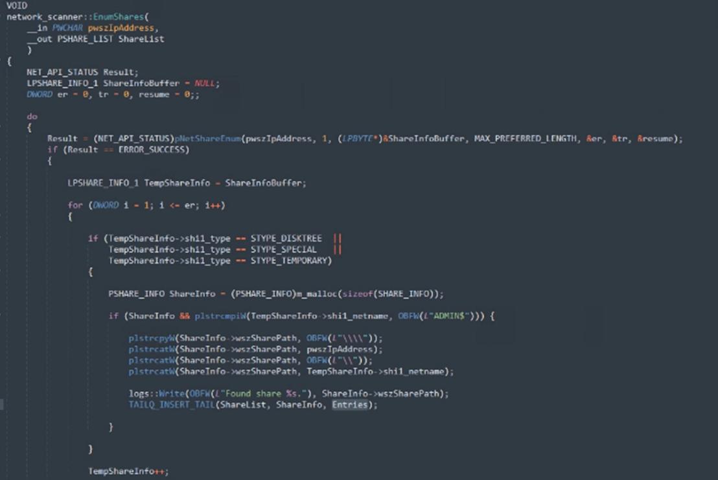Viewport: 718px width, 480px height.
Task: Click the TempShareInfo++ statement
Action: tap(128, 471)
